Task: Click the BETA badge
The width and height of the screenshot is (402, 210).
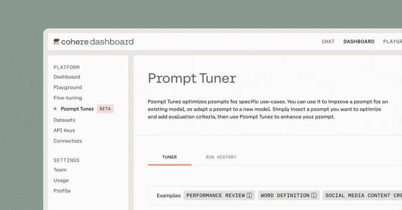Action: pos(105,109)
